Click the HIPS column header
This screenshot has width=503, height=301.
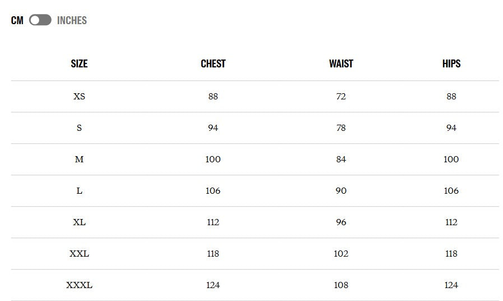(451, 63)
